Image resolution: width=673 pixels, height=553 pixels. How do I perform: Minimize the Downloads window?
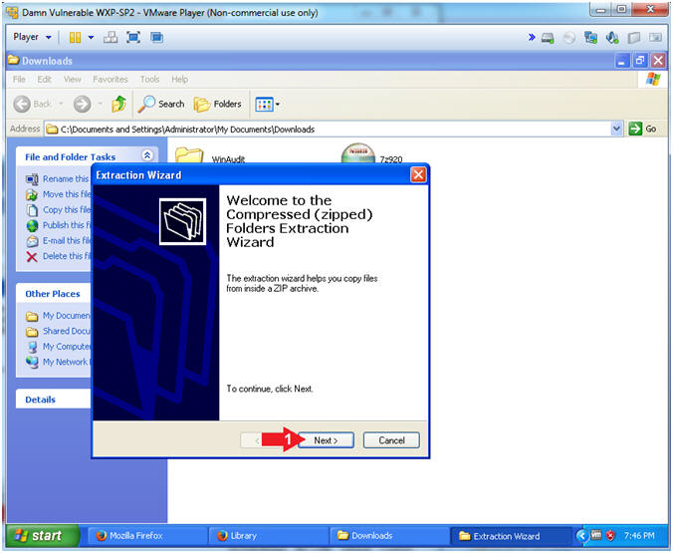(x=621, y=61)
